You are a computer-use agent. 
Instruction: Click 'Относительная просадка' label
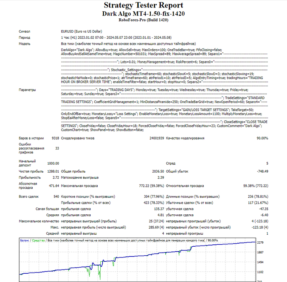pyautogui.click(x=185, y=186)
